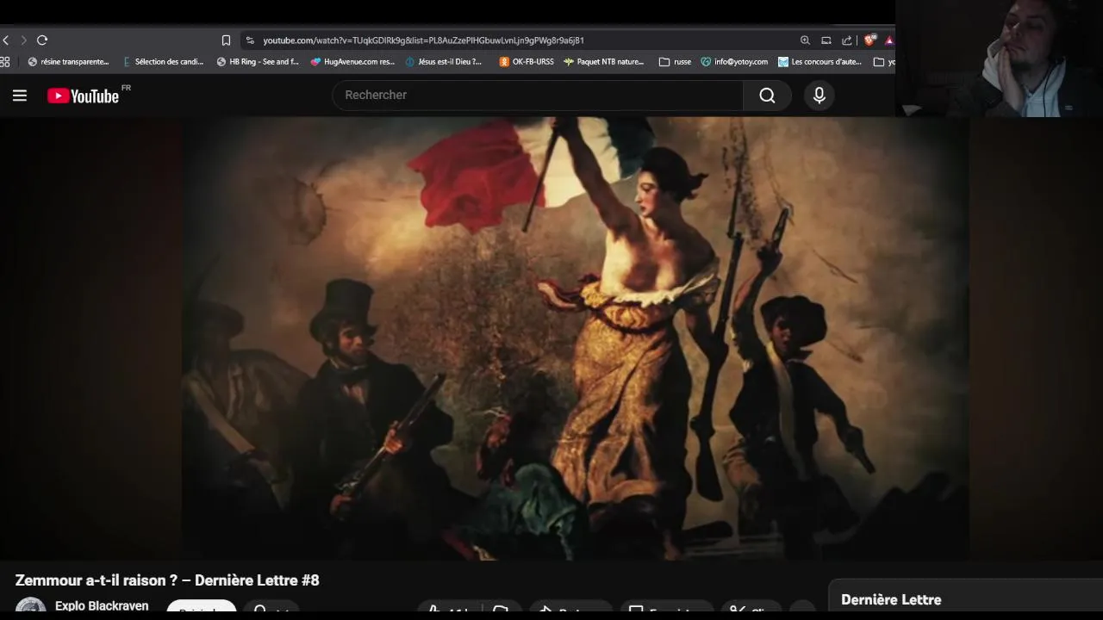The height and width of the screenshot is (620, 1103).
Task: Open the apps grid icon in bookmarks bar
Action: coord(5,62)
